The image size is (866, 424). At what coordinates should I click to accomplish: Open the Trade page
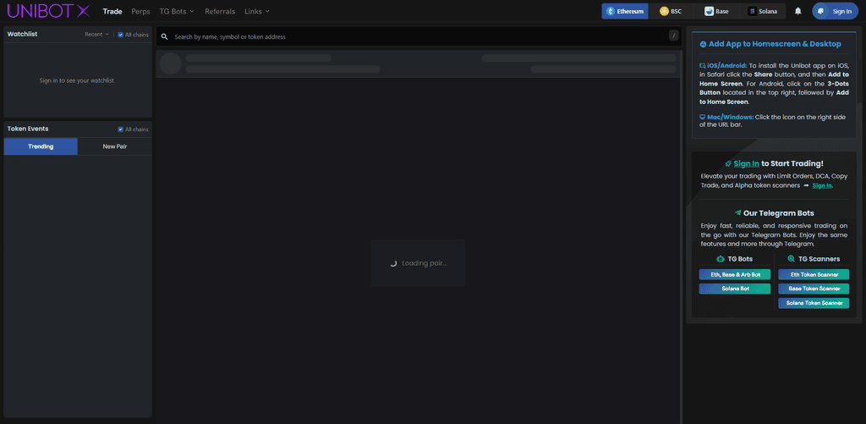click(x=112, y=11)
